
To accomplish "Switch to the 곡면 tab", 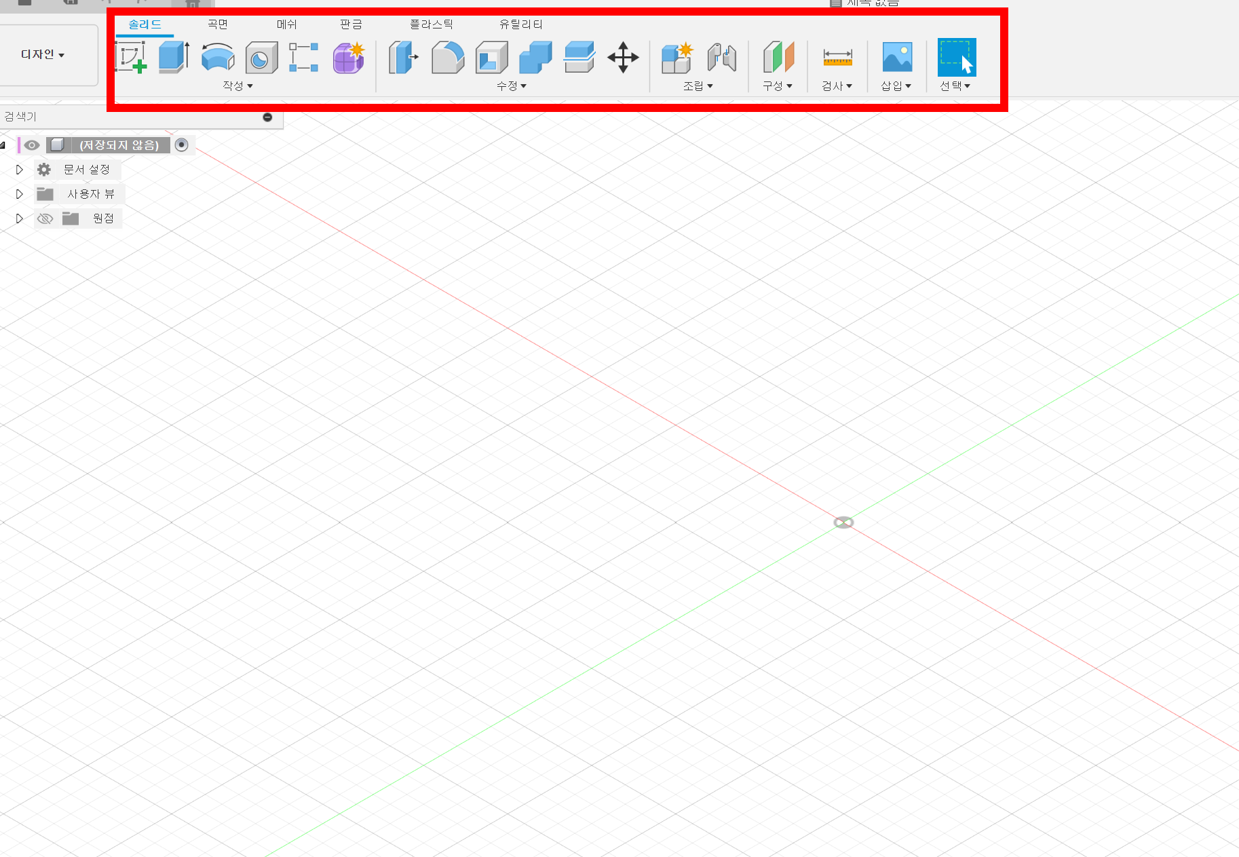I will point(218,24).
